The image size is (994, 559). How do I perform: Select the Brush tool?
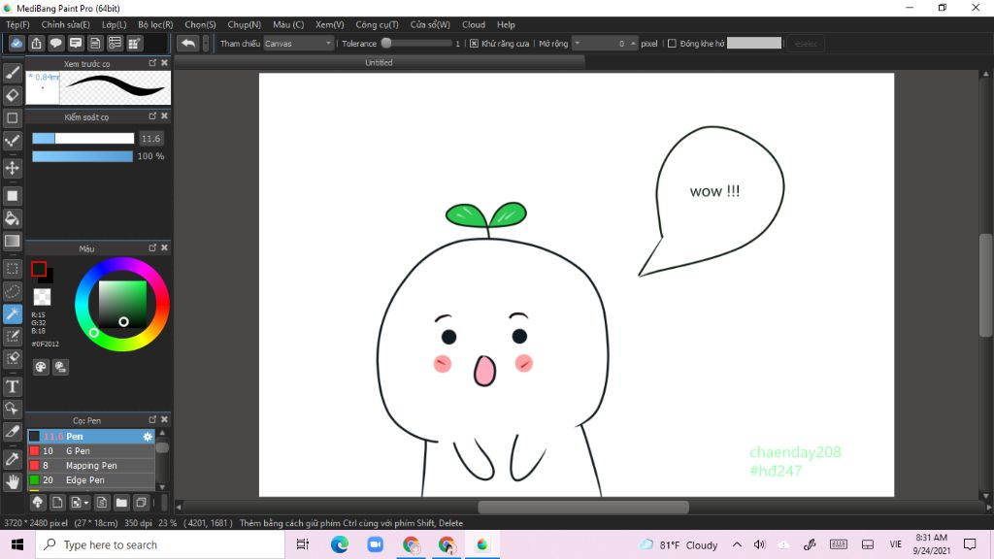[12, 72]
